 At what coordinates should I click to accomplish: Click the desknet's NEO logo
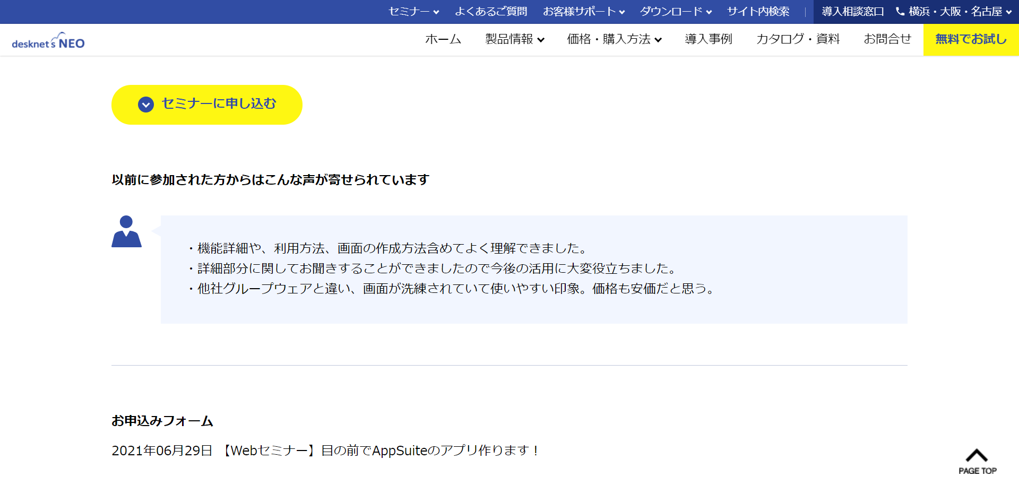(x=48, y=41)
